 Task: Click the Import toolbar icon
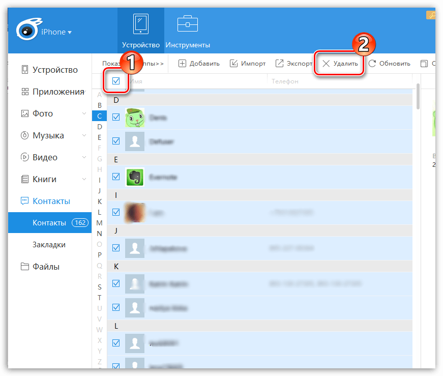tap(234, 64)
